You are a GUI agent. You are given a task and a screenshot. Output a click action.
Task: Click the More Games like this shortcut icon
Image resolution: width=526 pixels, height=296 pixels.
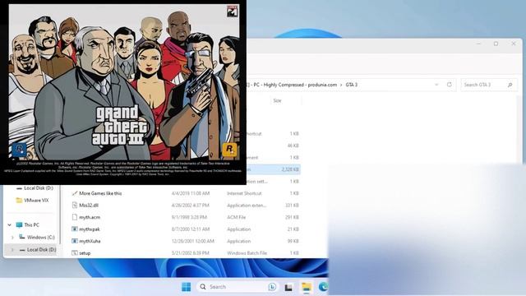click(75, 193)
